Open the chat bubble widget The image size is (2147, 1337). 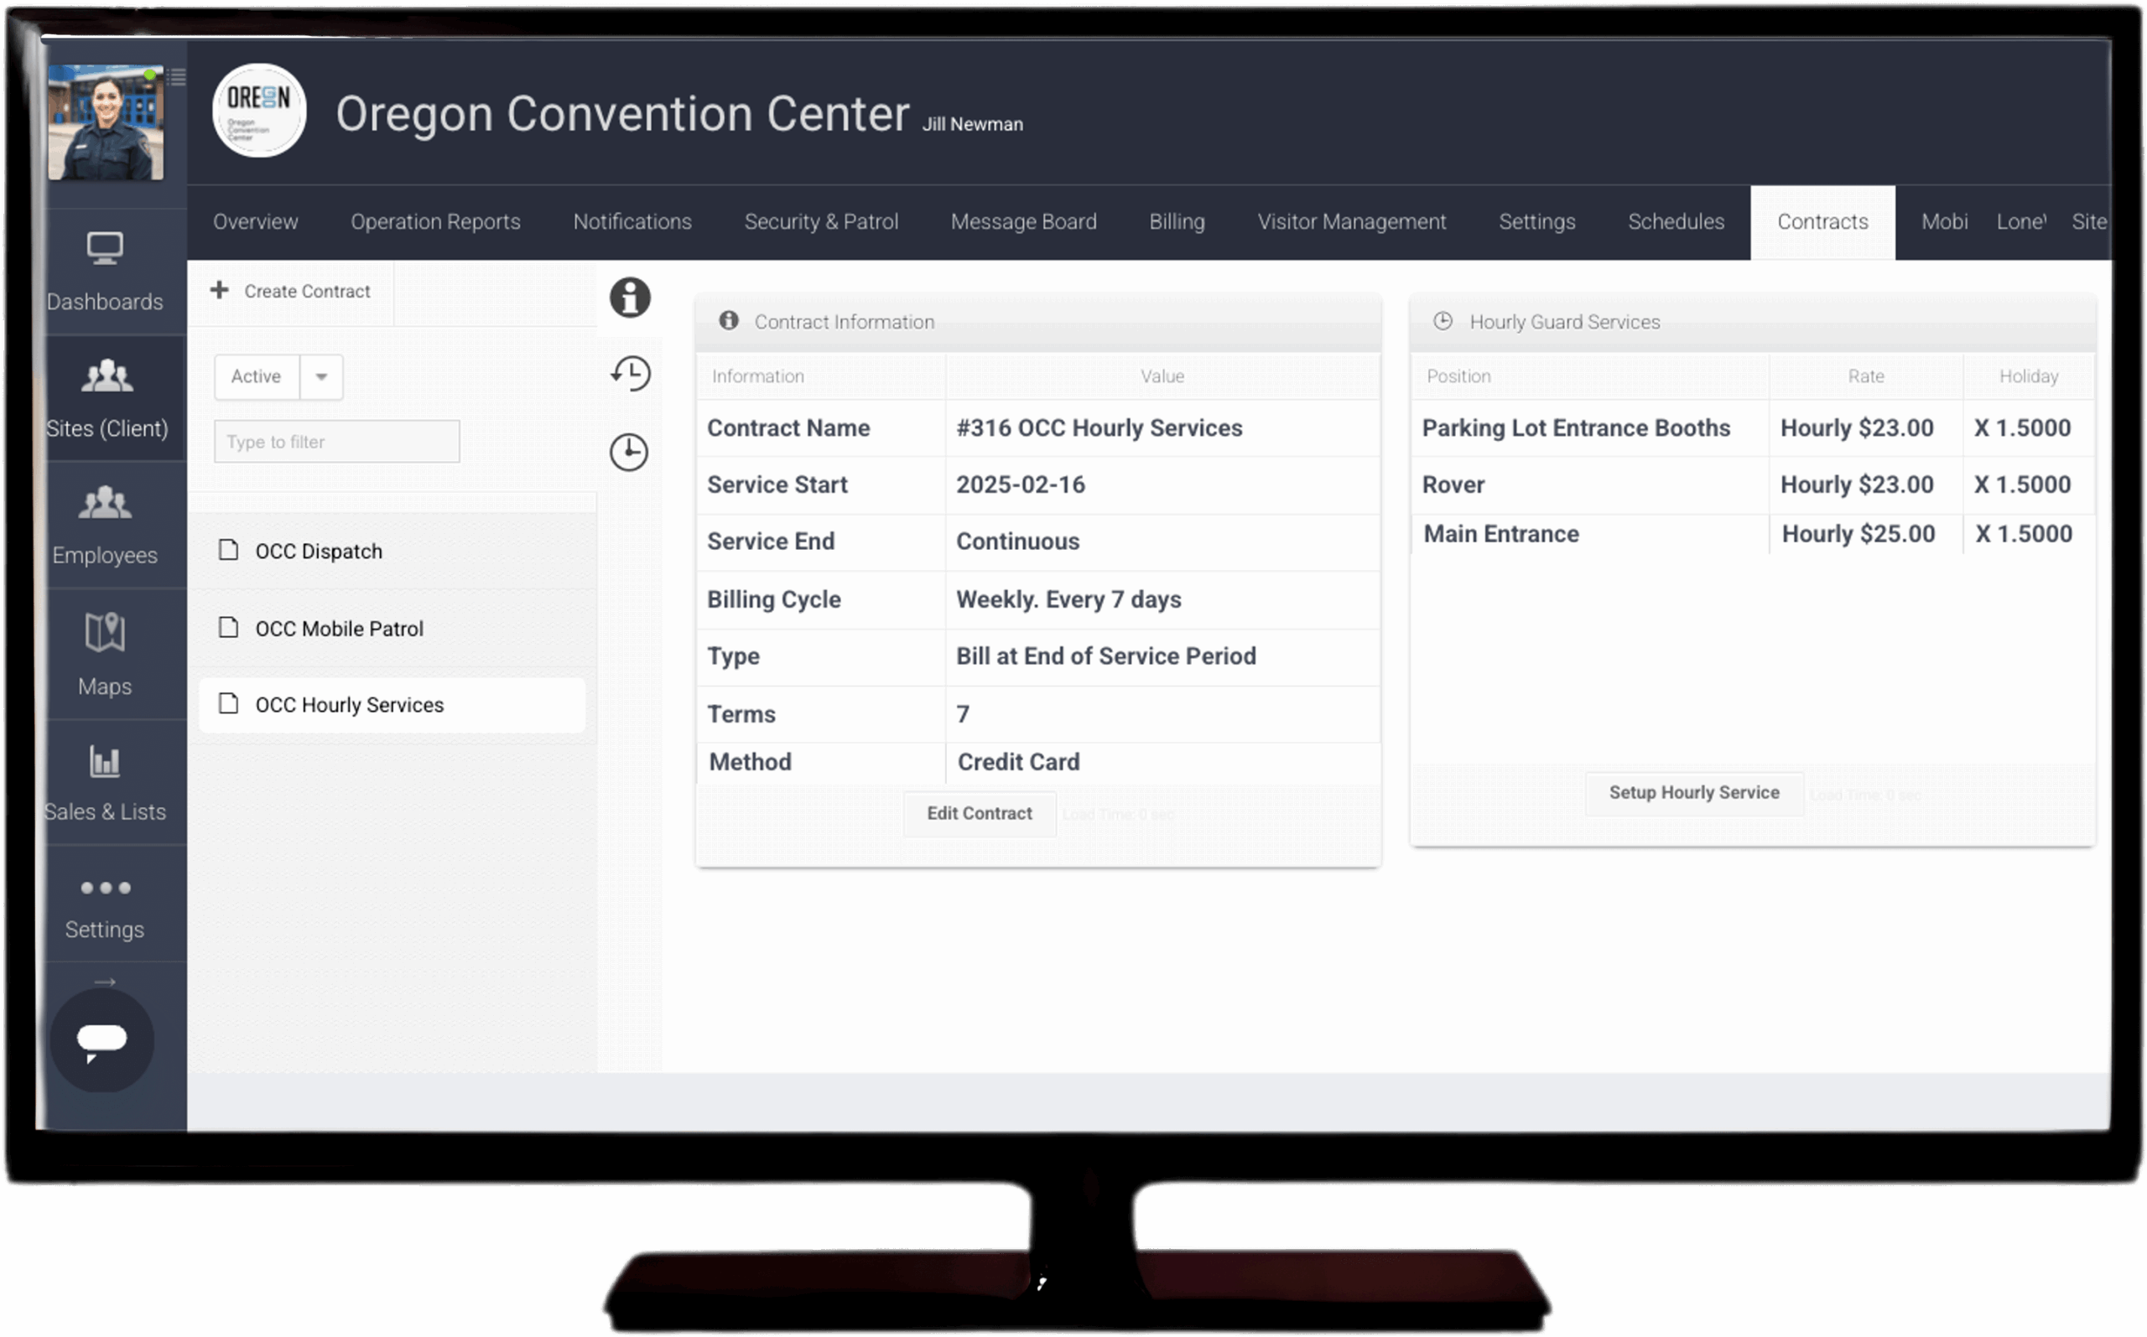pyautogui.click(x=101, y=1040)
